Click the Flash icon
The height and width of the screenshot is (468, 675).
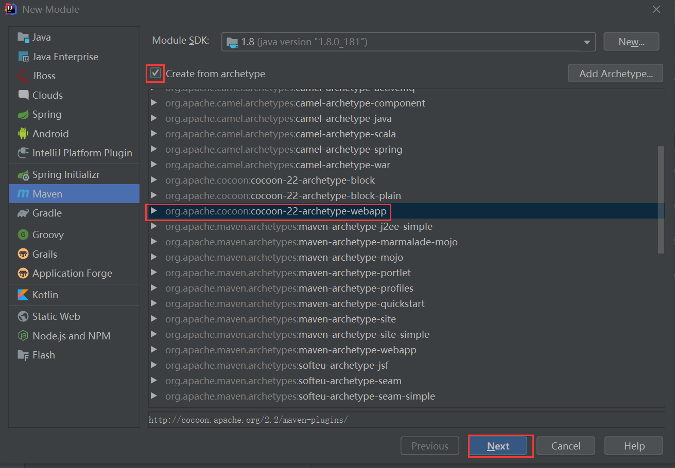point(23,355)
